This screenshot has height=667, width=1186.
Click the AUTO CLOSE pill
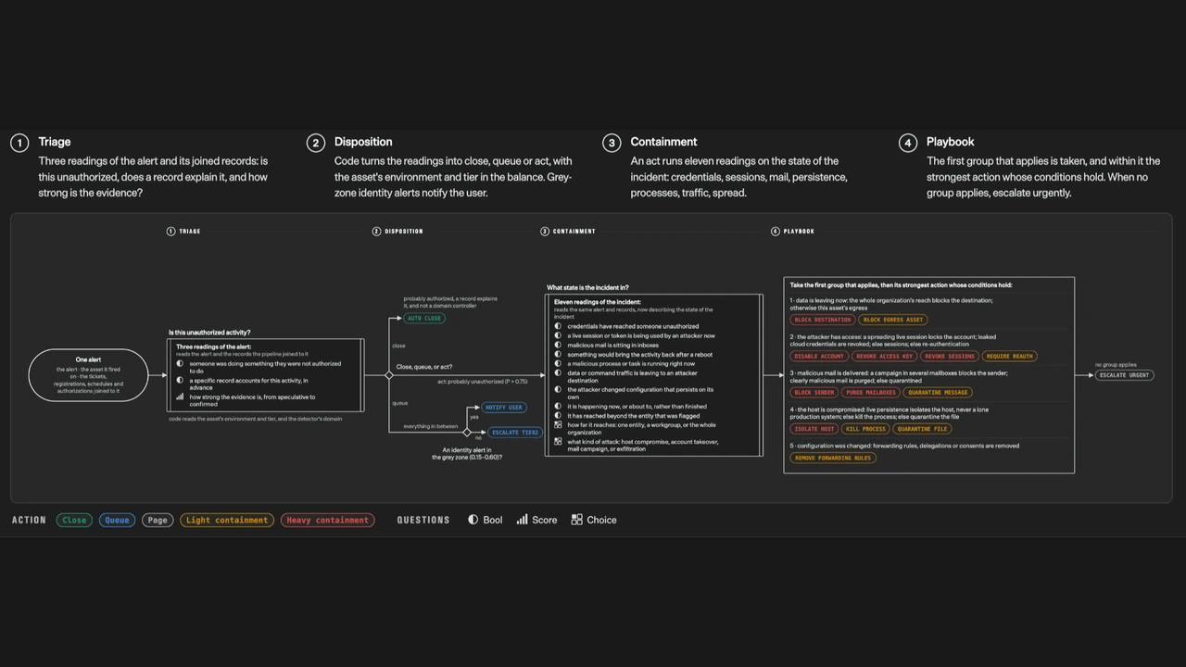425,319
